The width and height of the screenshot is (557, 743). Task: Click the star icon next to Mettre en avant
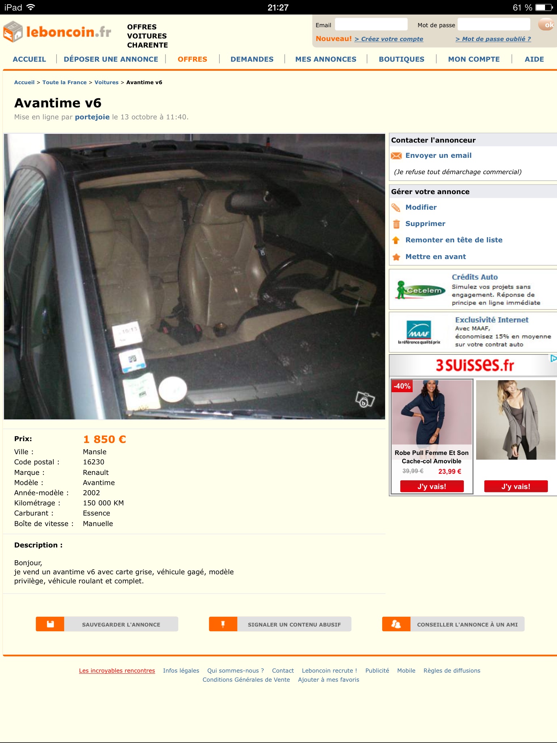(x=396, y=257)
